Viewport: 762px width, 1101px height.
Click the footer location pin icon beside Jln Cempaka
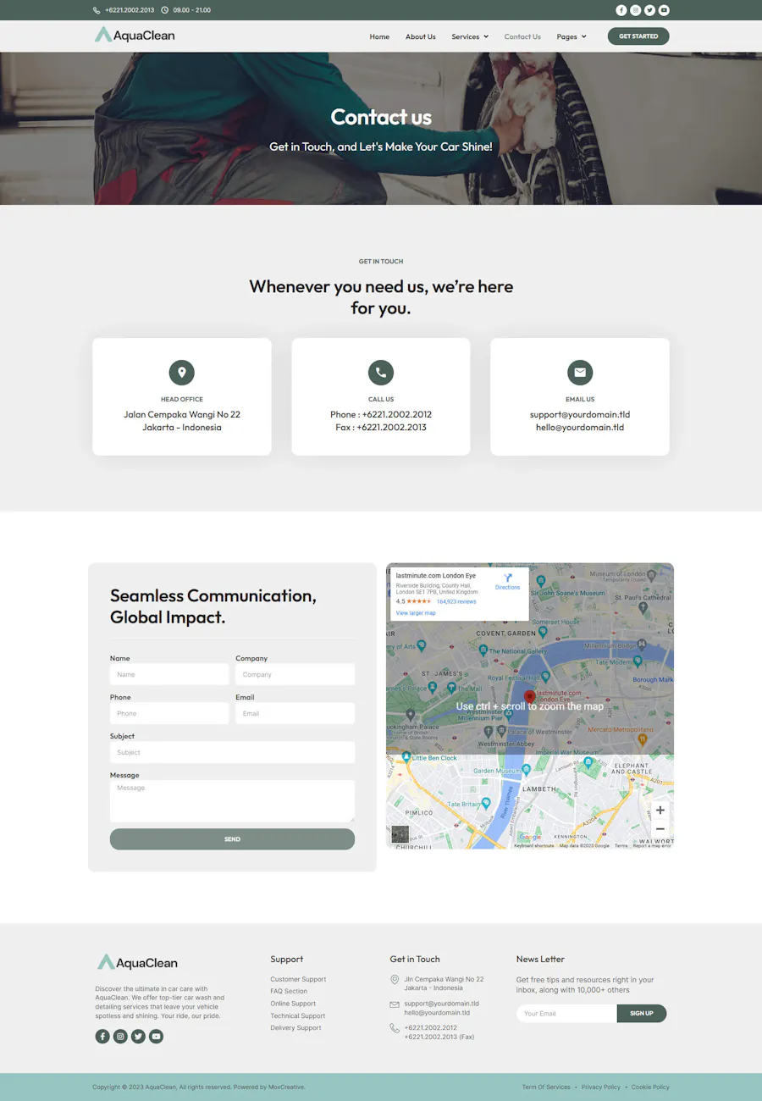[395, 980]
